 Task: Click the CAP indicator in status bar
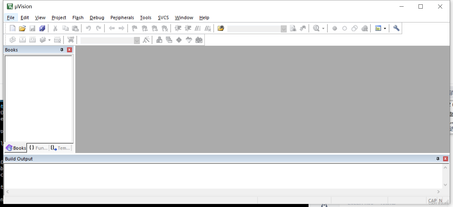tap(432, 201)
